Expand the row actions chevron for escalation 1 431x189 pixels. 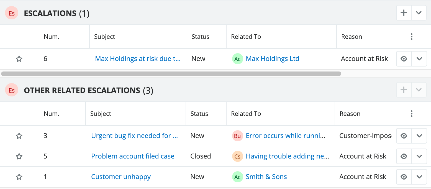point(419,177)
